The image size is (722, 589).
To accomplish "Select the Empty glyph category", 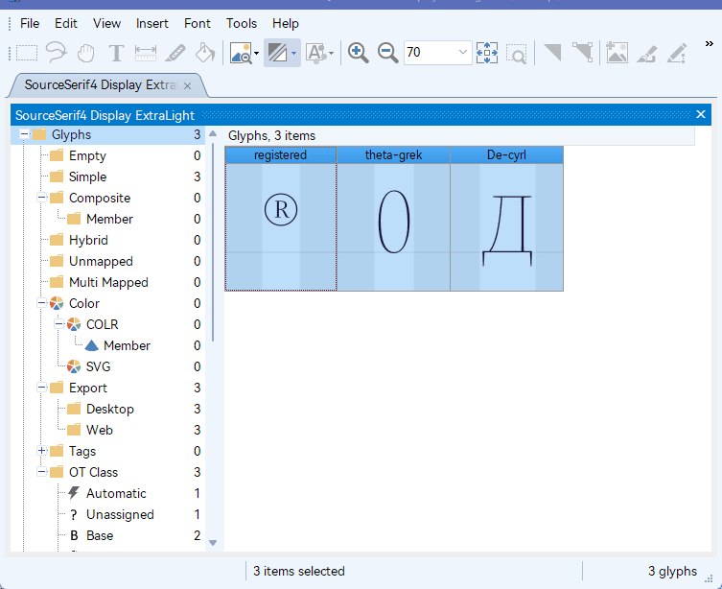I will [87, 155].
